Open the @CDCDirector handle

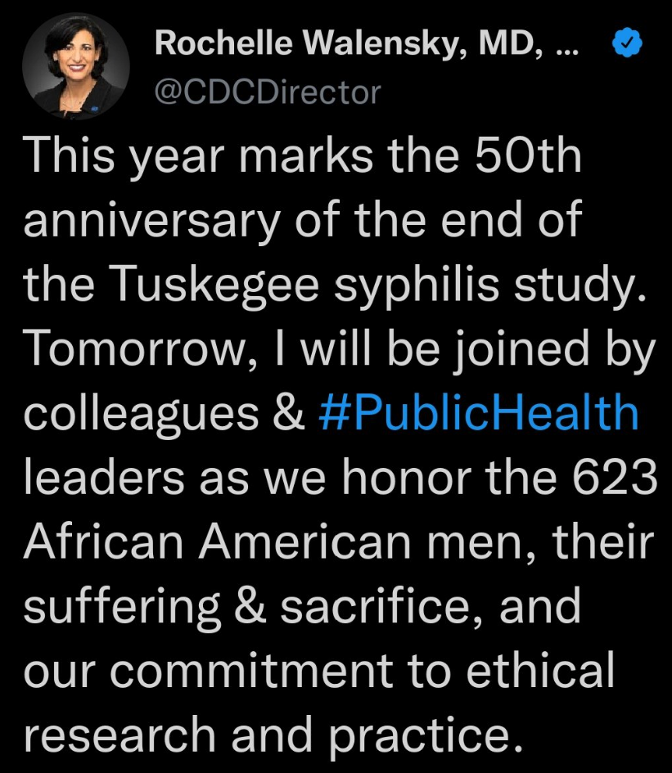click(x=268, y=92)
